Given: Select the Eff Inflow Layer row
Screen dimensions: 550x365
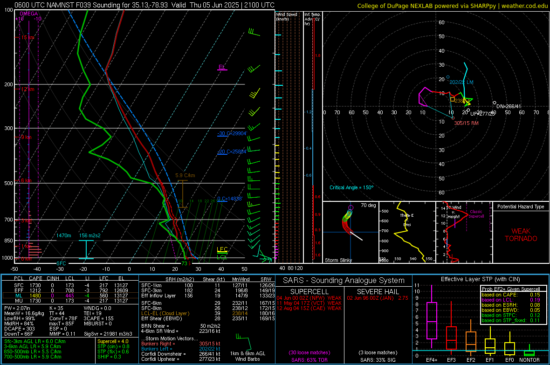Looking at the screenshot, I should pos(208,296).
